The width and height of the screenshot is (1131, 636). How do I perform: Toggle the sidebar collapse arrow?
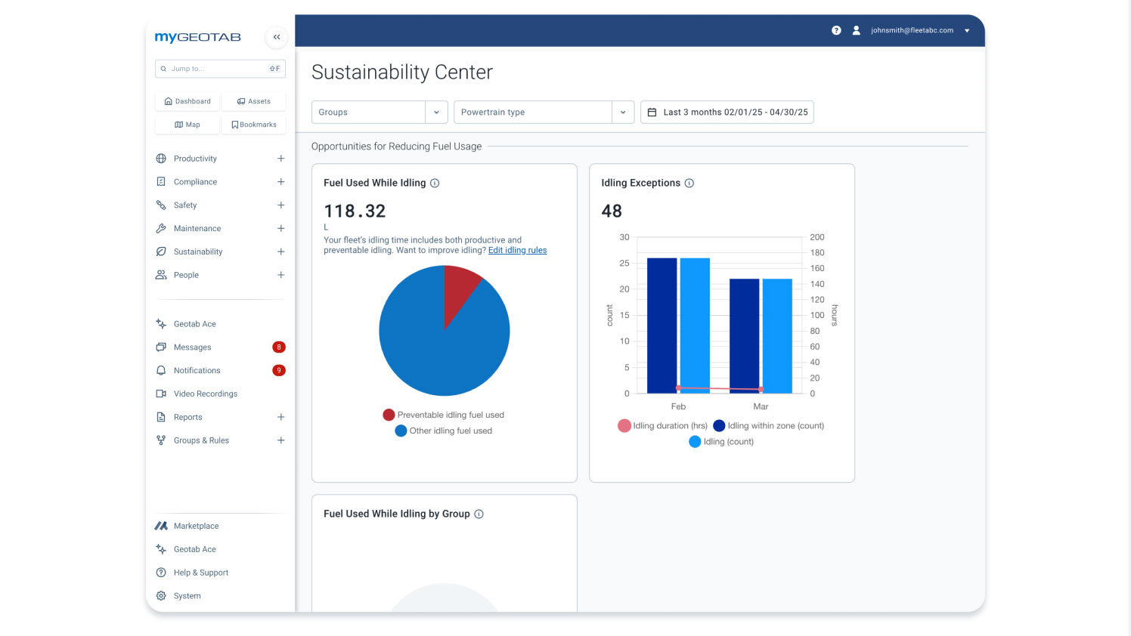point(276,36)
